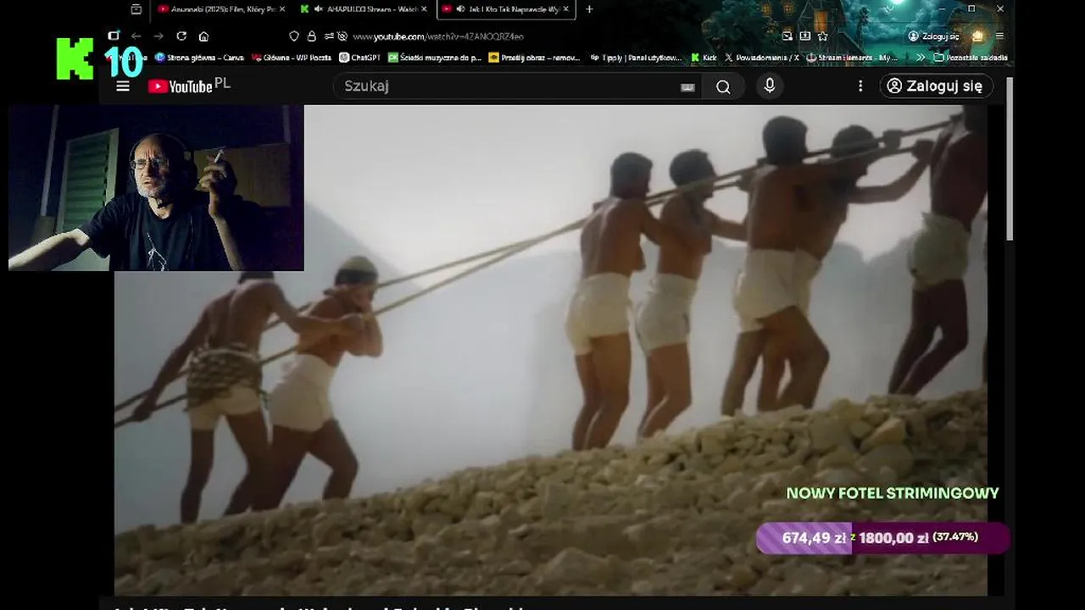
Task: Go back one page
Action: [136, 36]
